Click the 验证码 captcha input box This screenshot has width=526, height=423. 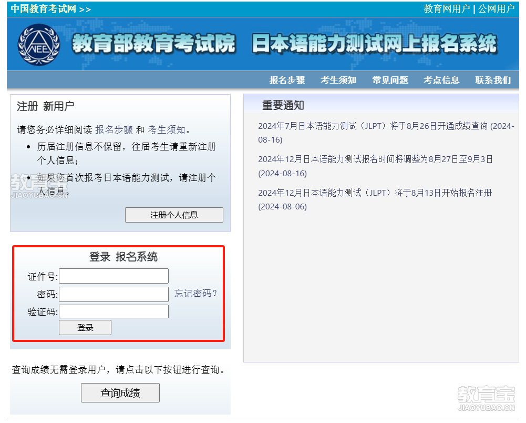click(114, 311)
